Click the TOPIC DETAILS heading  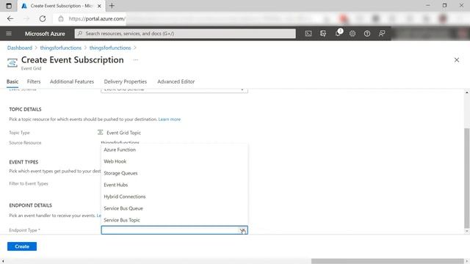(25, 109)
